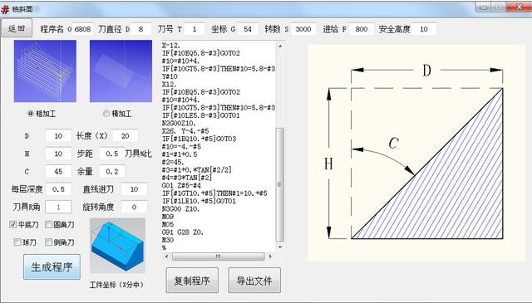
Task: Click the 直线进刀 linear lead-in field
Action: pyautogui.click(x=134, y=189)
